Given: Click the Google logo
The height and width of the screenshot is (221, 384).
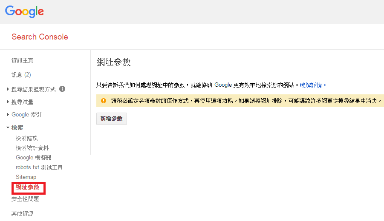Looking at the screenshot, I should click(24, 11).
